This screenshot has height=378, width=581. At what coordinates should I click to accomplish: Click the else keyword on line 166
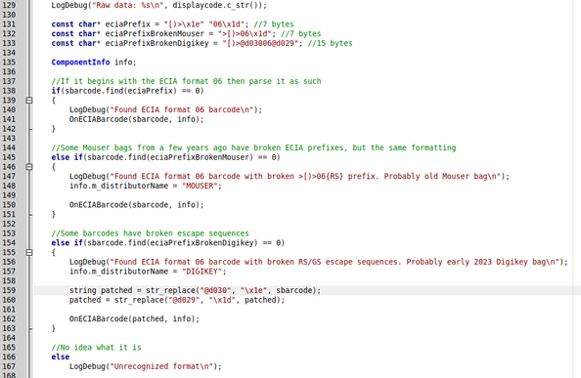pos(61,357)
